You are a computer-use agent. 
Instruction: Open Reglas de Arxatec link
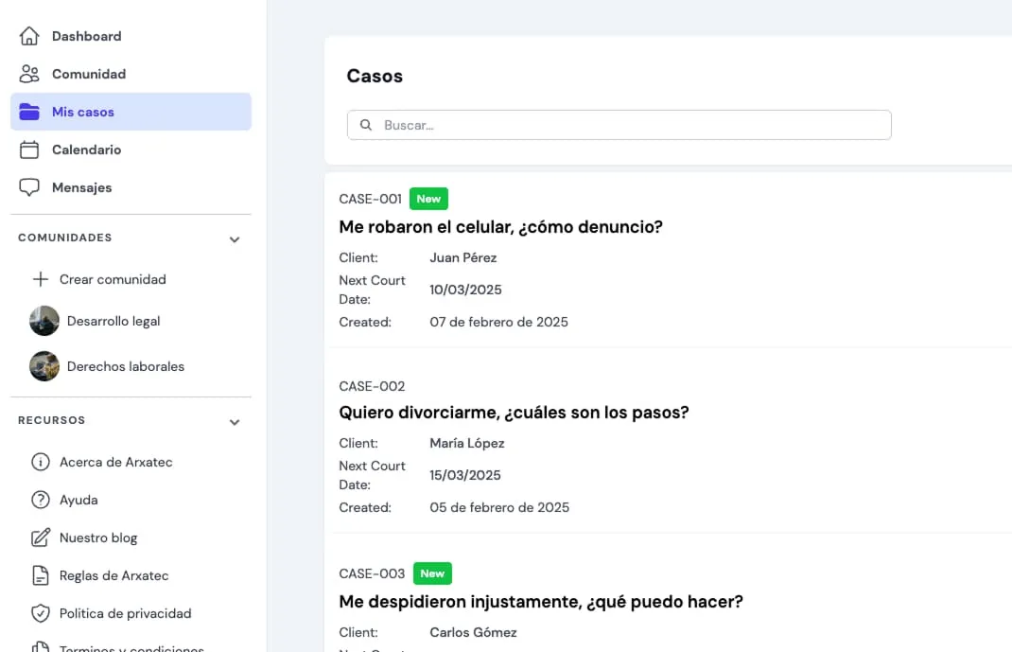114,575
